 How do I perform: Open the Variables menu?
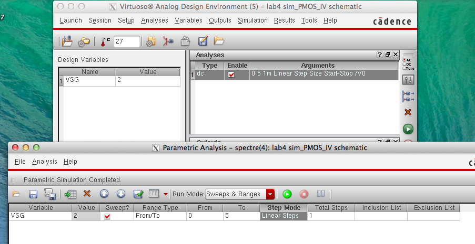[x=188, y=20]
